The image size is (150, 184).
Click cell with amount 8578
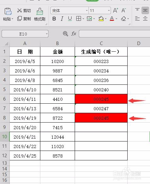pyautogui.click(x=58, y=156)
